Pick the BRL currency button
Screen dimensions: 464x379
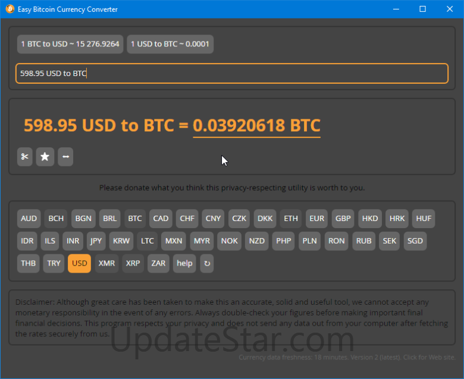point(110,219)
